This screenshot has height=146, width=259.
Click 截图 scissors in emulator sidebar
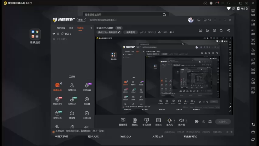pos(253,51)
